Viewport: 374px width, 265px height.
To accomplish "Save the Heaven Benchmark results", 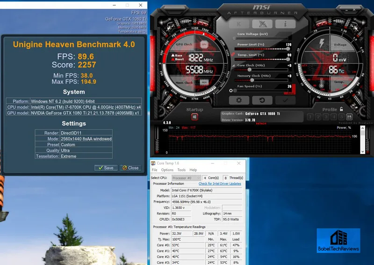I will [106, 168].
